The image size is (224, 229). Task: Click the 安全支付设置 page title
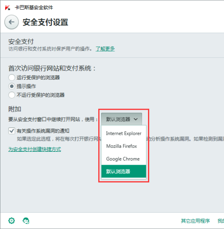pos(45,22)
